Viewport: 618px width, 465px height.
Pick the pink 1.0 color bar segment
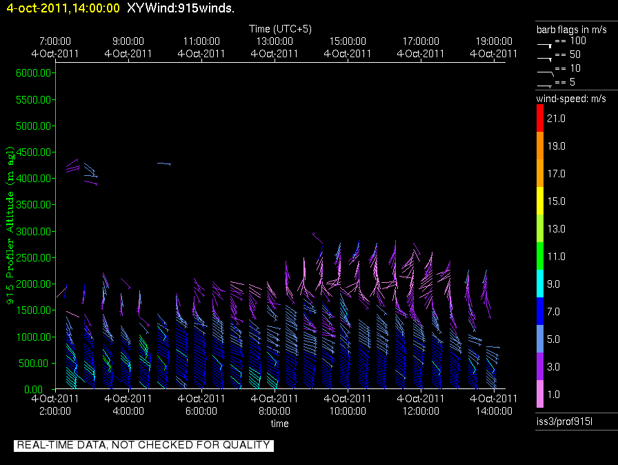pos(541,394)
